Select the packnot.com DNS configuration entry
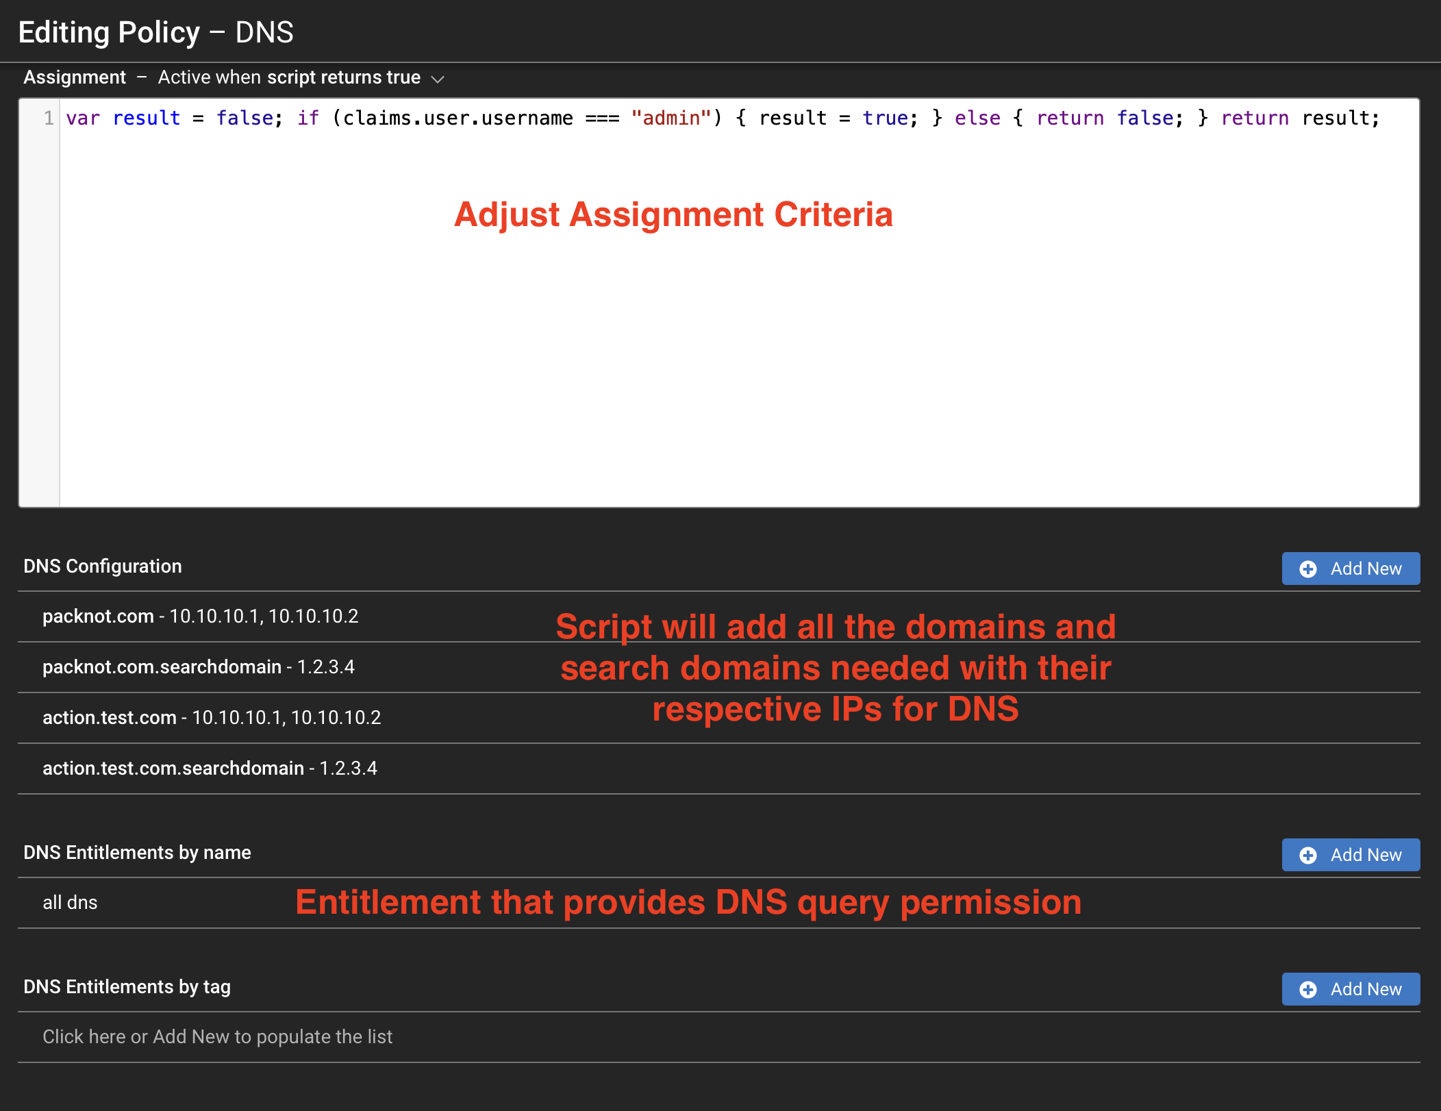 point(200,616)
